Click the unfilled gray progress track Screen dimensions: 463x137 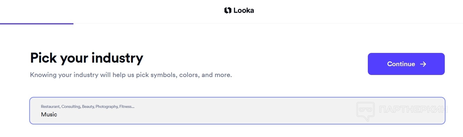pyautogui.click(x=264, y=24)
